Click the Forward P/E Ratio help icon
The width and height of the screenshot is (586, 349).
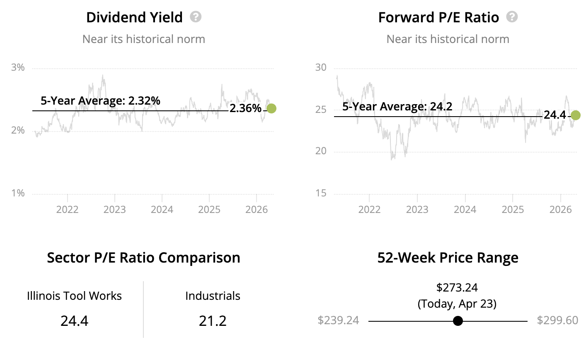coord(512,17)
